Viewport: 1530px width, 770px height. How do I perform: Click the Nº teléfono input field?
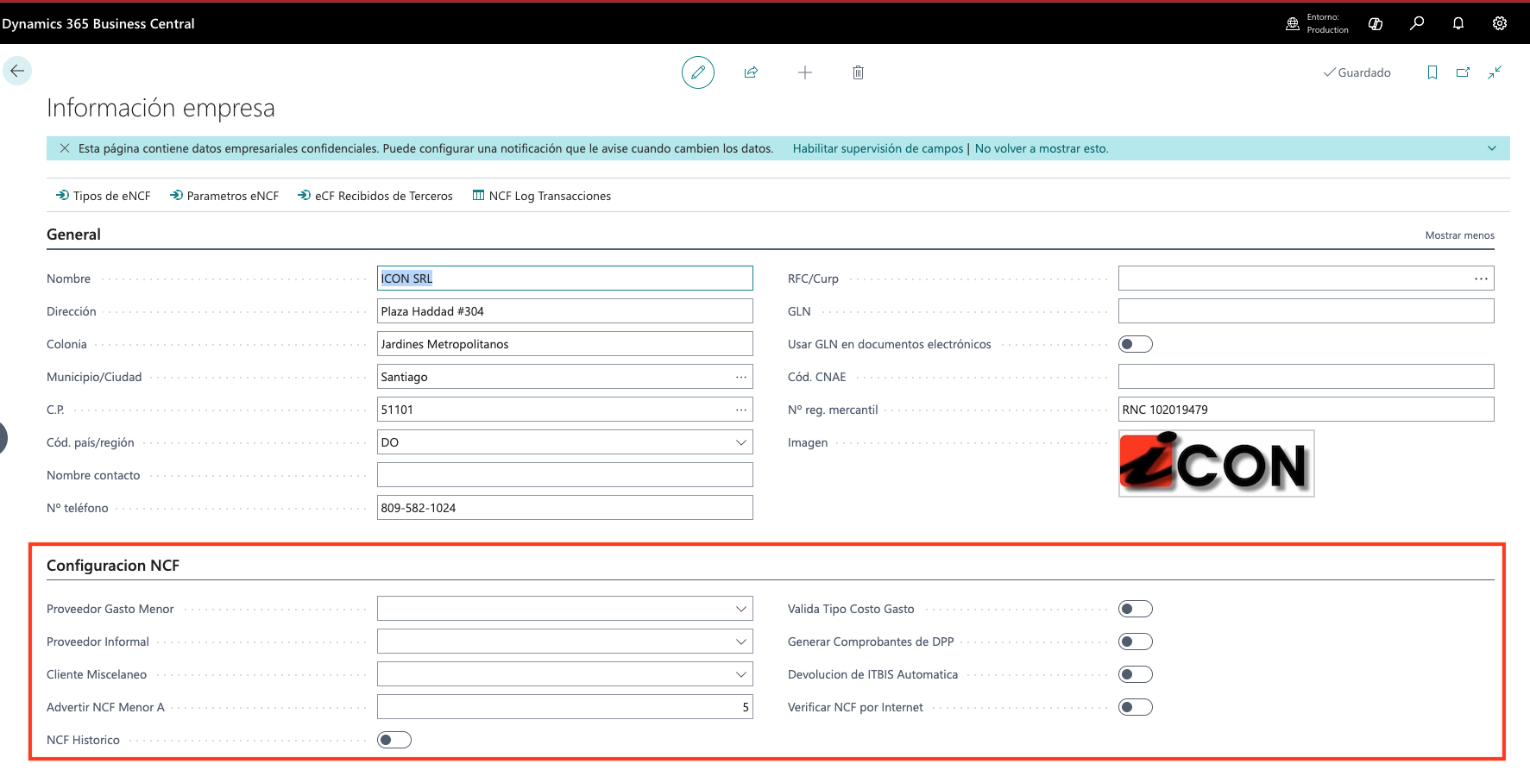(x=564, y=508)
